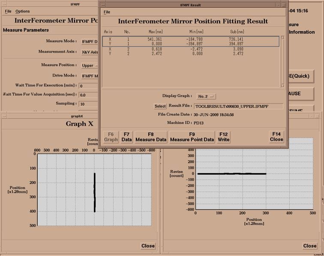Viewport: 324px width, 256px height.
Task: Open File menu in IFMPF Result window
Action: click(107, 12)
